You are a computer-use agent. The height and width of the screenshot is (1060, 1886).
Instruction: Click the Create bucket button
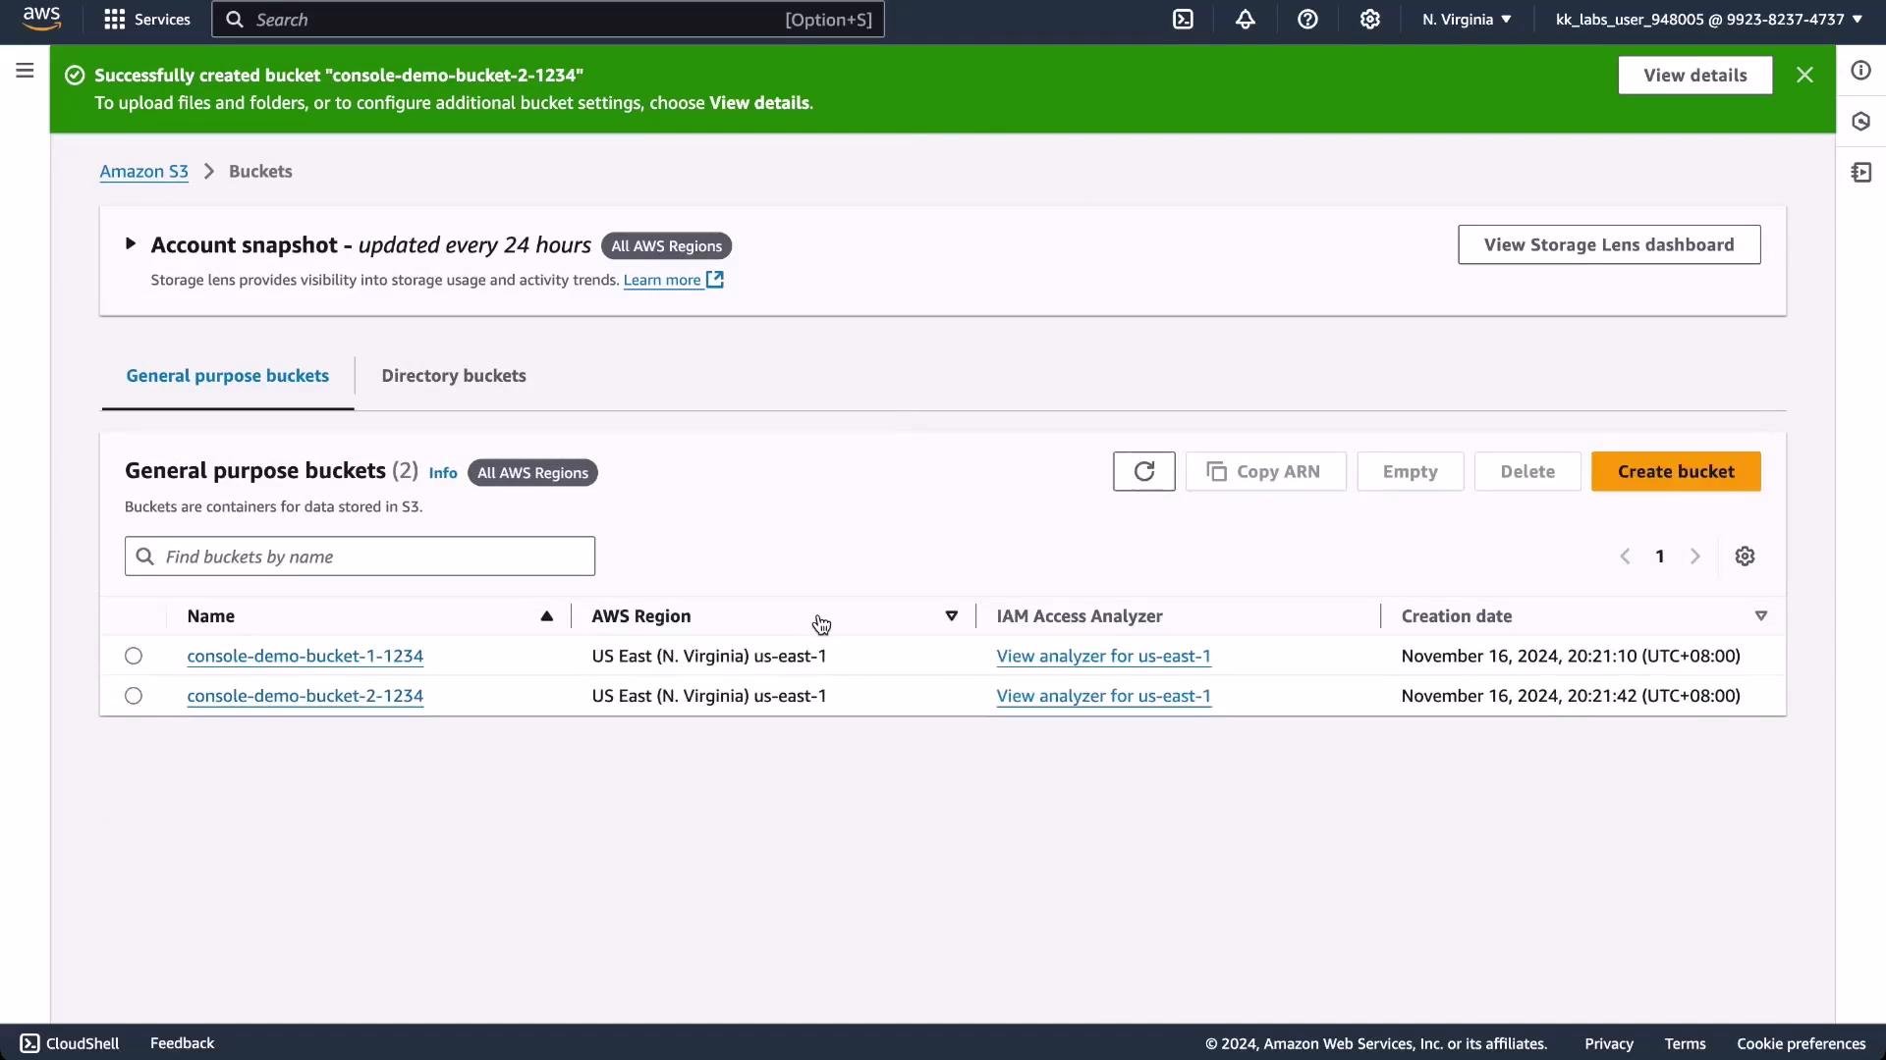1675,471
